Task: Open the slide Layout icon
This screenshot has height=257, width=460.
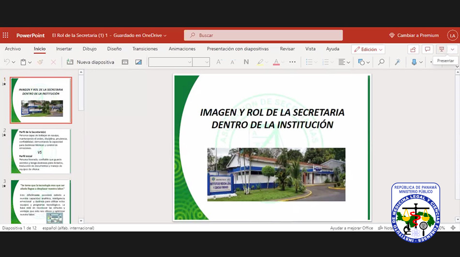Action: click(125, 62)
